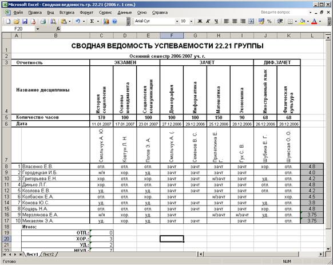Expand the AutoSum functions arrow
Image resolution: width=333 pixels, height=265 pixels.
98,21
